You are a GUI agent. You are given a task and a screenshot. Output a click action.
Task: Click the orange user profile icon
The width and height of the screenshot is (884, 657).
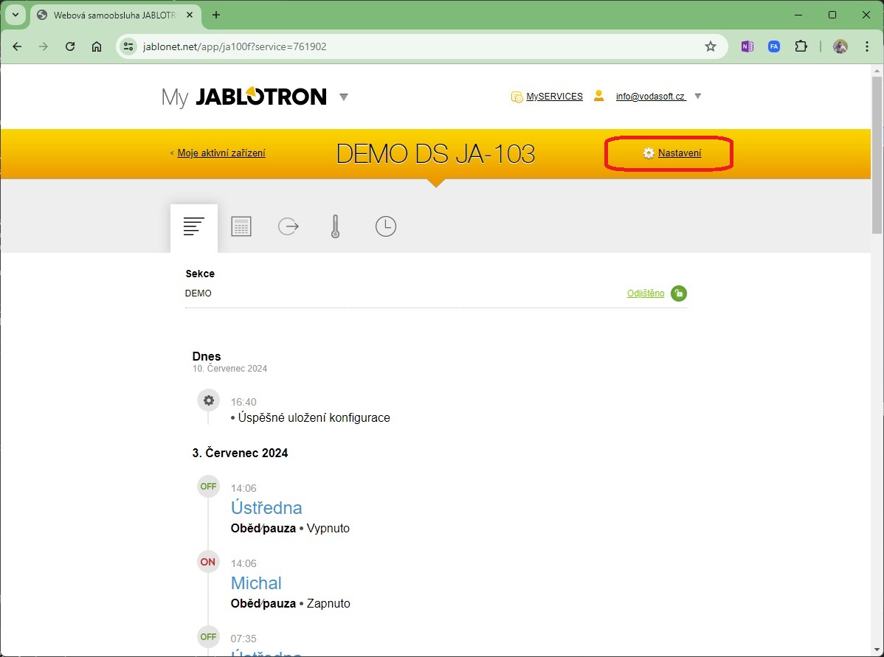[598, 96]
